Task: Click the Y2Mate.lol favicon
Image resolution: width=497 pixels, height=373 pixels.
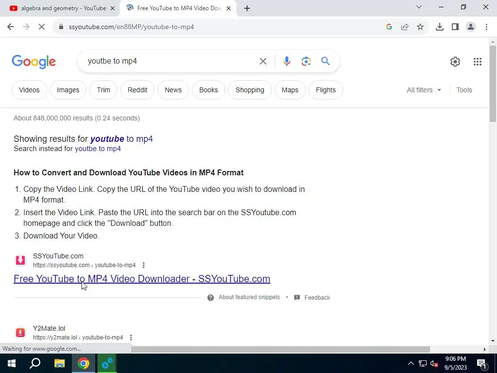Action: coord(20,332)
